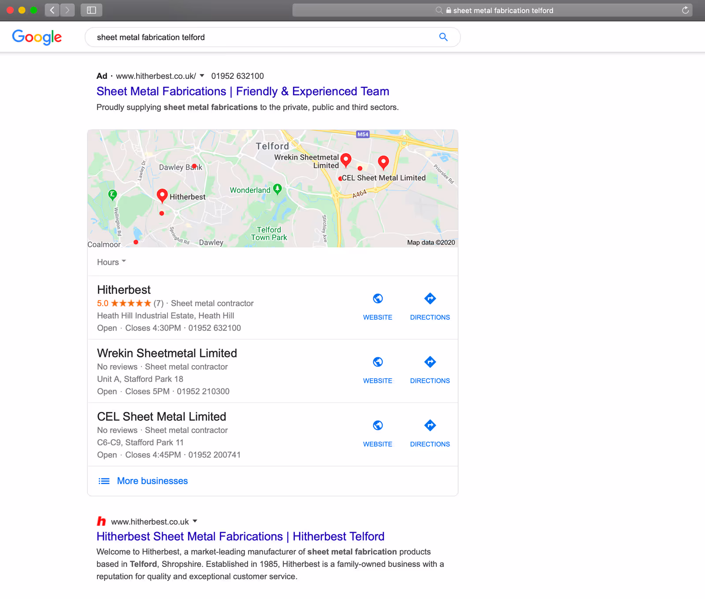Image resolution: width=705 pixels, height=599 pixels.
Task: Click Wrekin Sheetmetal phone 01952 210300
Action: 203,391
